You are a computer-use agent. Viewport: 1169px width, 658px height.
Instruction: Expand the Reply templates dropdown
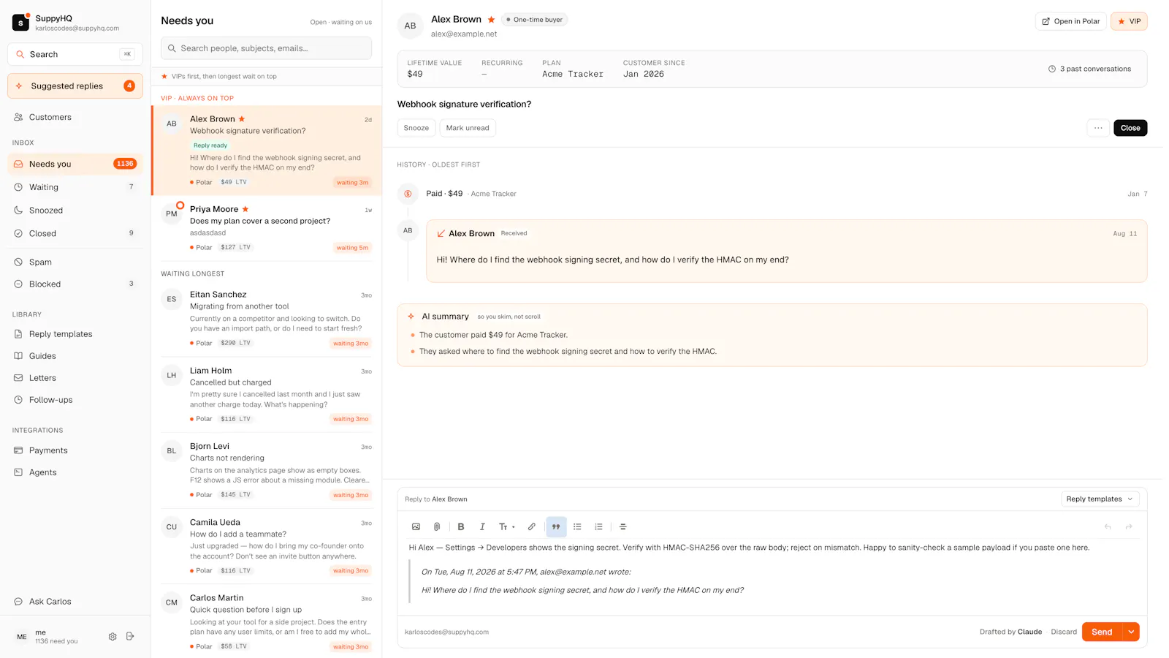click(x=1100, y=499)
